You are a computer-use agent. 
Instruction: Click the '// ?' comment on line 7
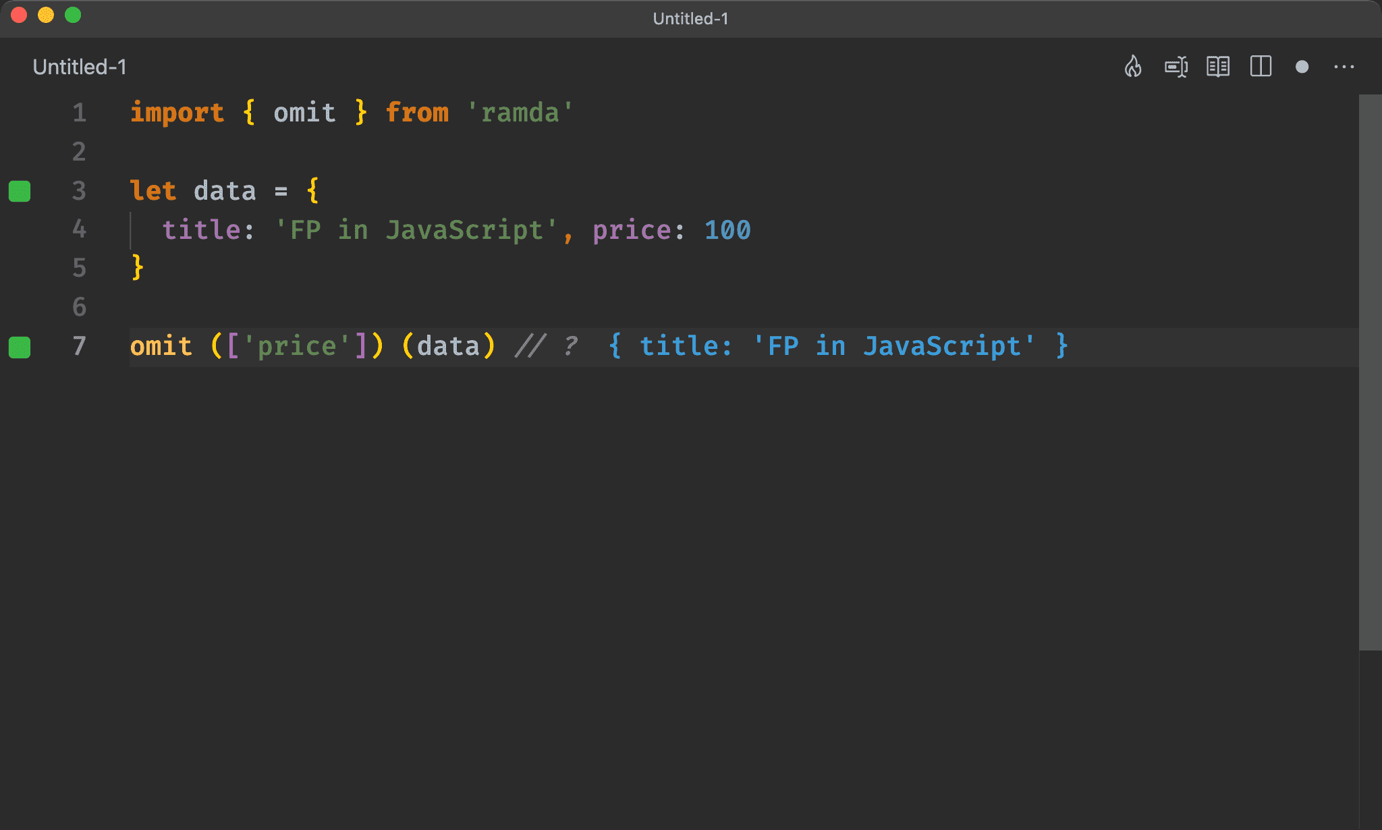tap(546, 346)
